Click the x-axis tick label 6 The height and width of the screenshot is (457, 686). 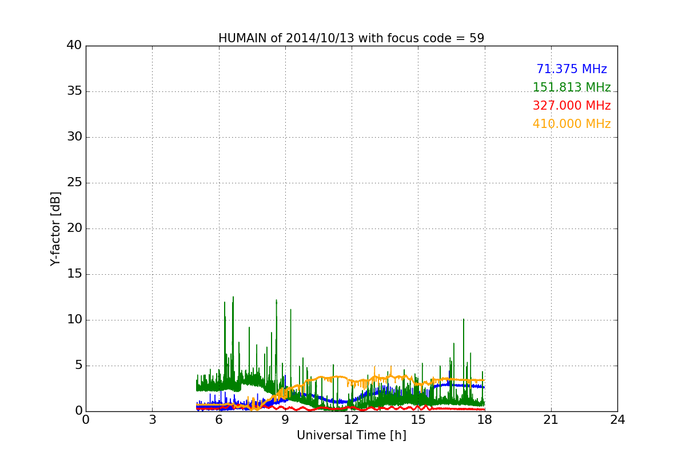pyautogui.click(x=219, y=420)
